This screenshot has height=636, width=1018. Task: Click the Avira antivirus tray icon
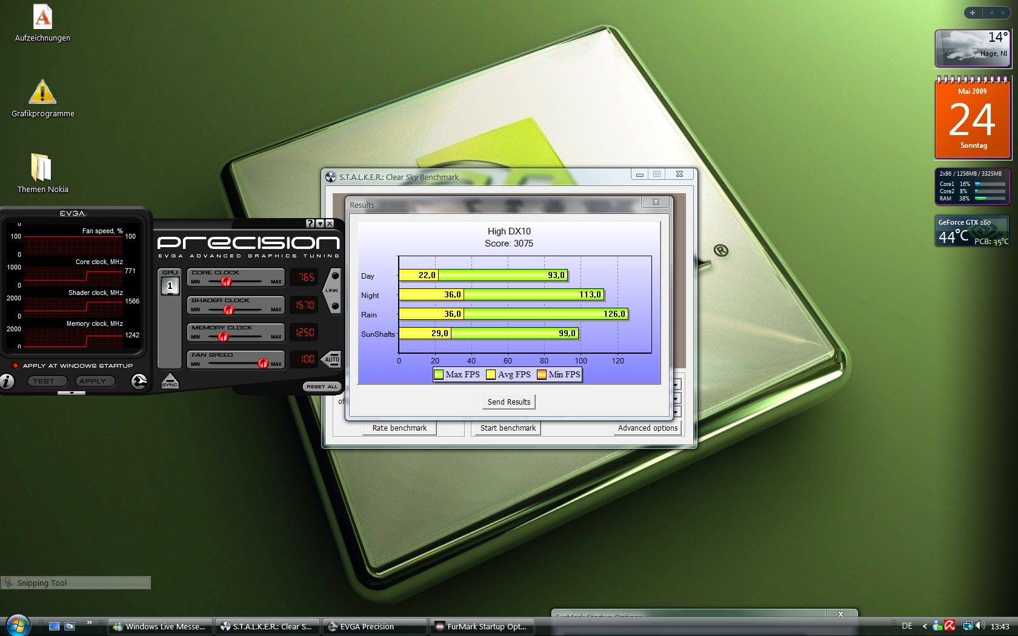(950, 626)
